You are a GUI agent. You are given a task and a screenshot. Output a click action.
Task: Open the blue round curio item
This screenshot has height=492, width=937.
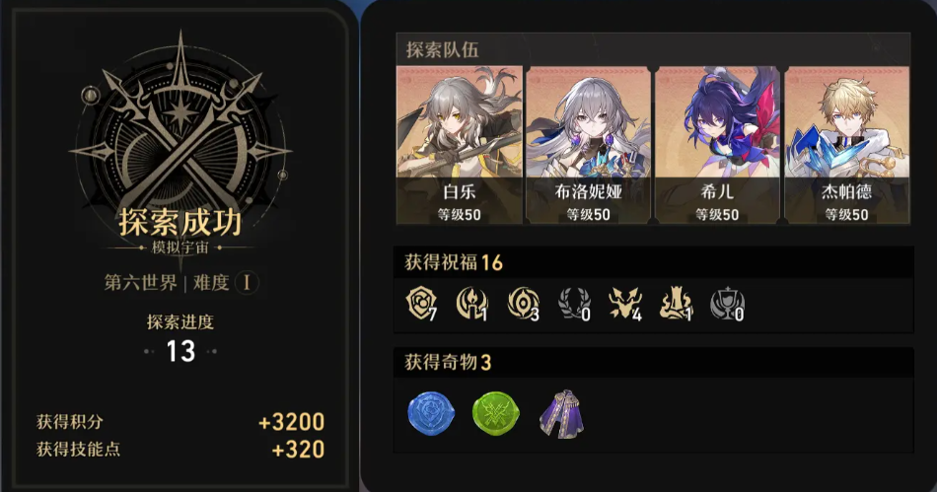click(x=431, y=413)
